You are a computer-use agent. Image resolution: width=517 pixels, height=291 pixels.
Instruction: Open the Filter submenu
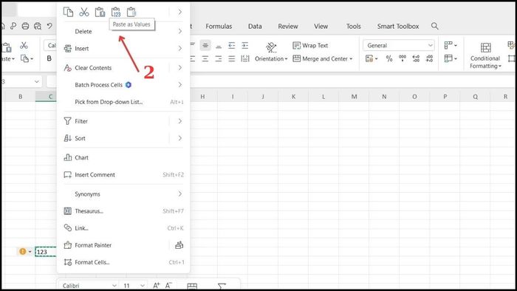[123, 121]
